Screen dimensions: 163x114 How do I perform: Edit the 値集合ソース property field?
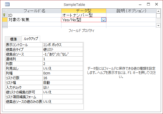(x=63, y=54)
